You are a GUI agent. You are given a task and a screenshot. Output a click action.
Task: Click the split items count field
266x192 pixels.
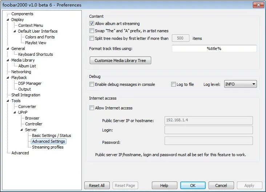click(180, 38)
